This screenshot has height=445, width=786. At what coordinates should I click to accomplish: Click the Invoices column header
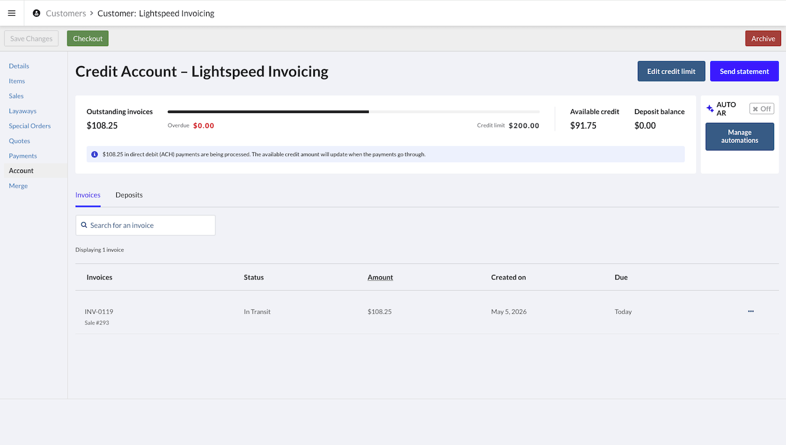(99, 277)
